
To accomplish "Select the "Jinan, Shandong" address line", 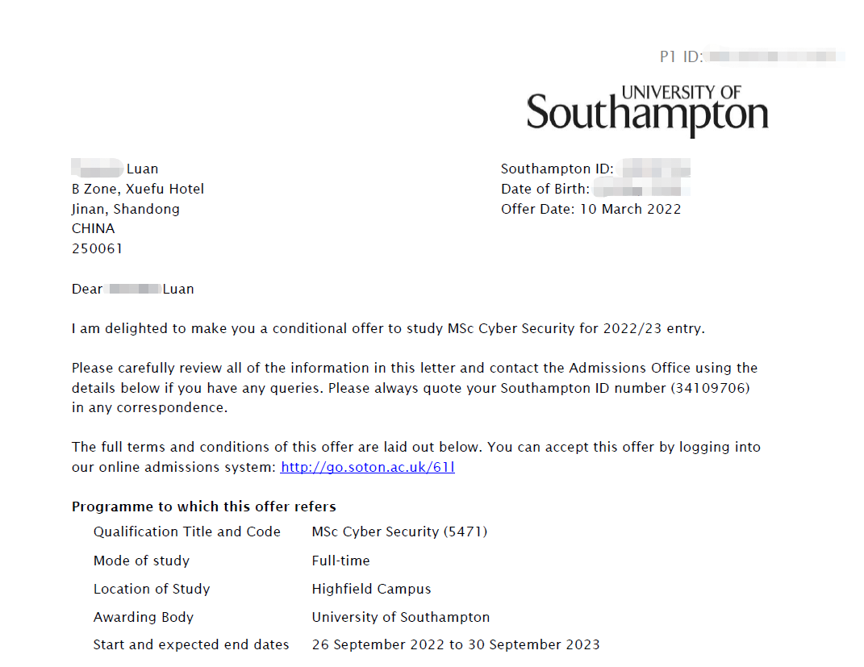I will [126, 209].
